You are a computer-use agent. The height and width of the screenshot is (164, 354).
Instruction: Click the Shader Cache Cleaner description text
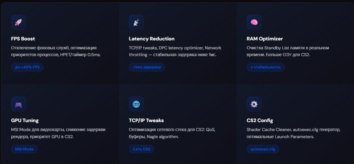293,133
